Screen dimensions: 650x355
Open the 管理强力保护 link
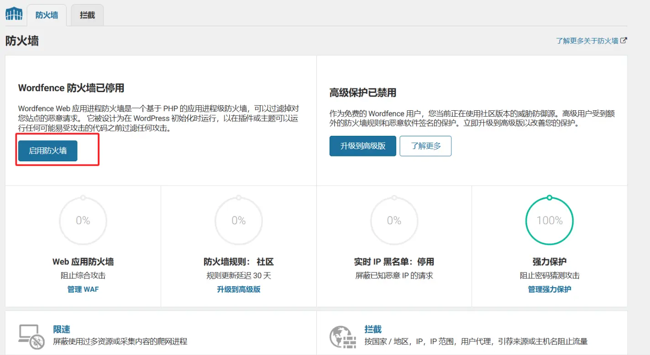(x=550, y=289)
